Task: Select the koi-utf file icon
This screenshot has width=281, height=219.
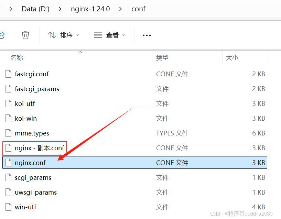Action: [8, 103]
